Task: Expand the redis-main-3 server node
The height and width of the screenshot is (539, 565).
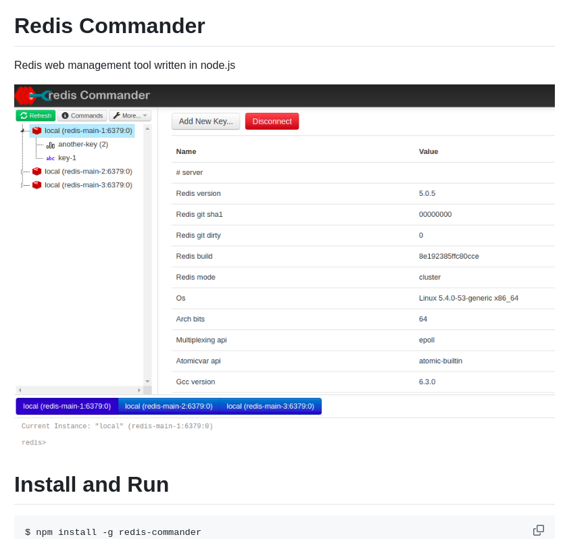Action: (21, 184)
